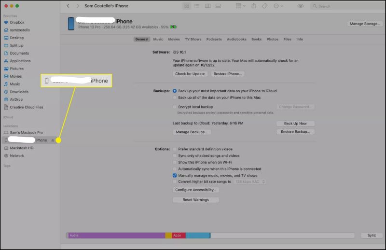Select back up to iCloud radio option
Screen dimensions: 386x250
tap(175, 91)
